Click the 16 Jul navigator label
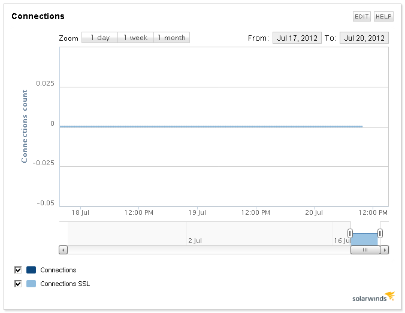This screenshot has width=405, height=313. pyautogui.click(x=343, y=241)
